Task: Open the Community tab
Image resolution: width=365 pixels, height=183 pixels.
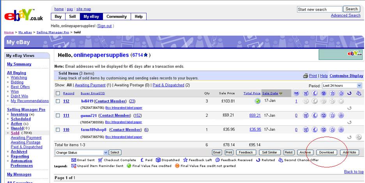Action: [x=117, y=16]
